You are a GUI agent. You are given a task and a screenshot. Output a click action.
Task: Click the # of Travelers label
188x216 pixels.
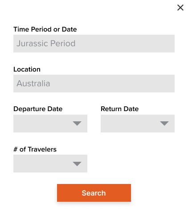35,149
